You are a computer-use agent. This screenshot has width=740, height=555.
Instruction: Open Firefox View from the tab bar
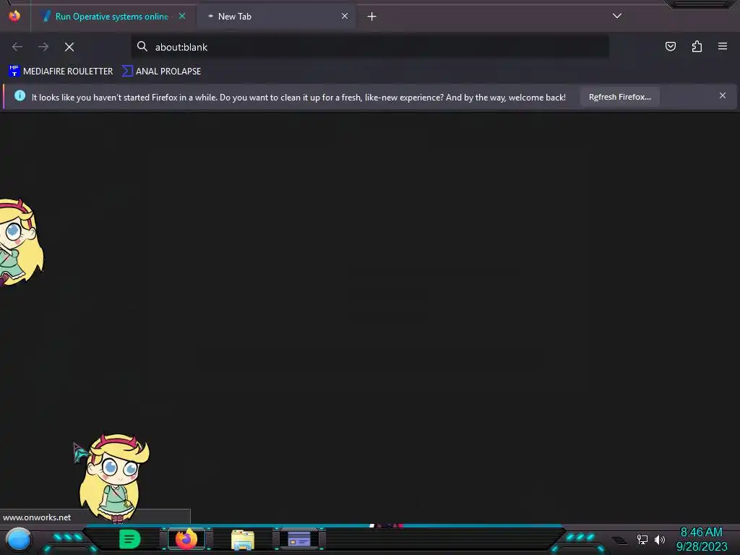(14, 16)
